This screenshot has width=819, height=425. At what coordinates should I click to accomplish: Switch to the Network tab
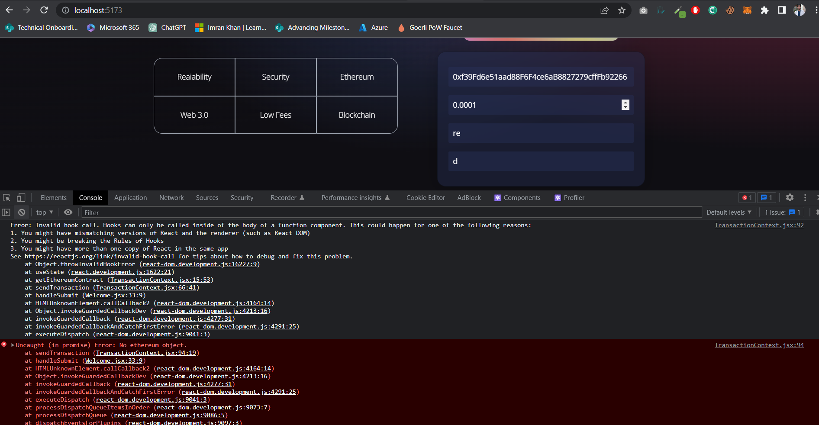(171, 198)
